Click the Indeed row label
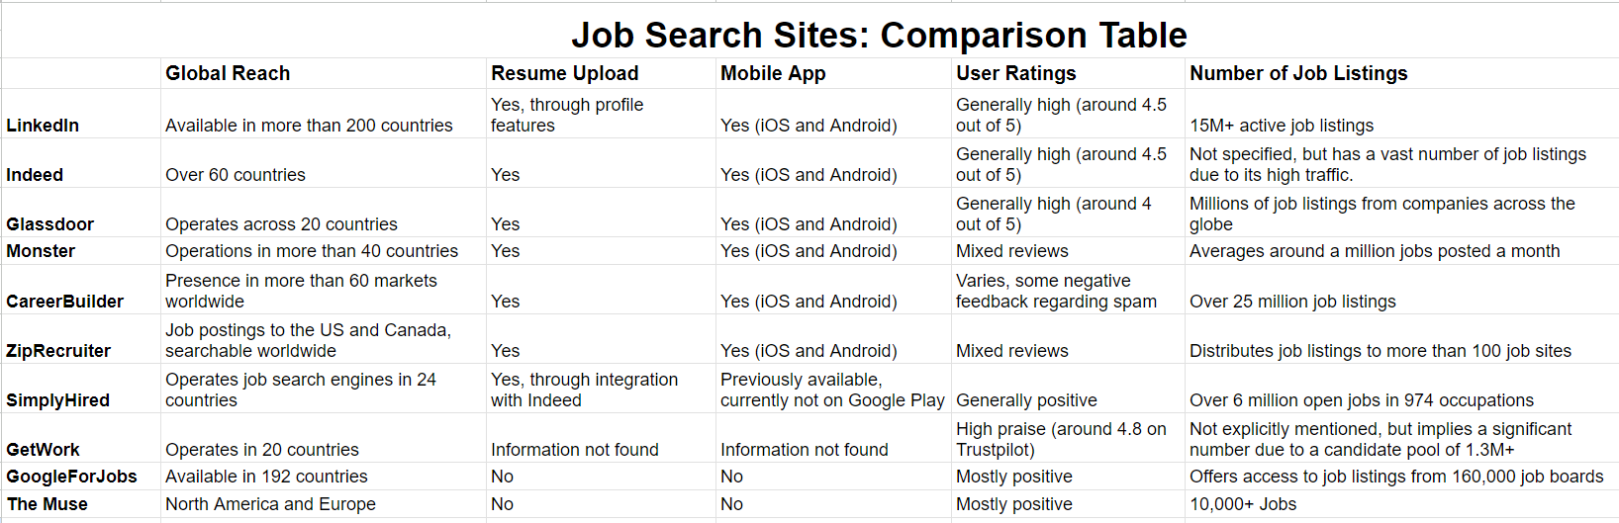Screen dimensions: 1619x523 click(35, 175)
